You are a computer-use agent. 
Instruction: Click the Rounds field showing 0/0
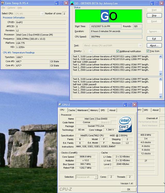(x=138, y=26)
